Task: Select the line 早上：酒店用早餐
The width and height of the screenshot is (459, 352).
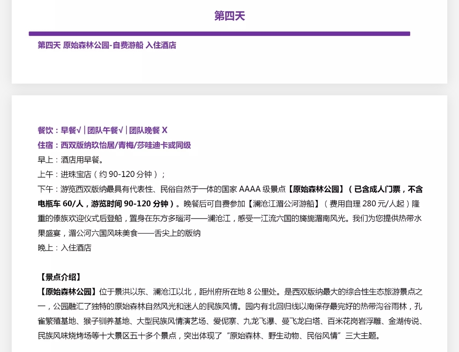Action: coord(70,160)
